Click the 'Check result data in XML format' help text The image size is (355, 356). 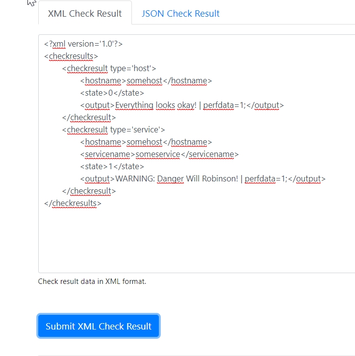92,281
